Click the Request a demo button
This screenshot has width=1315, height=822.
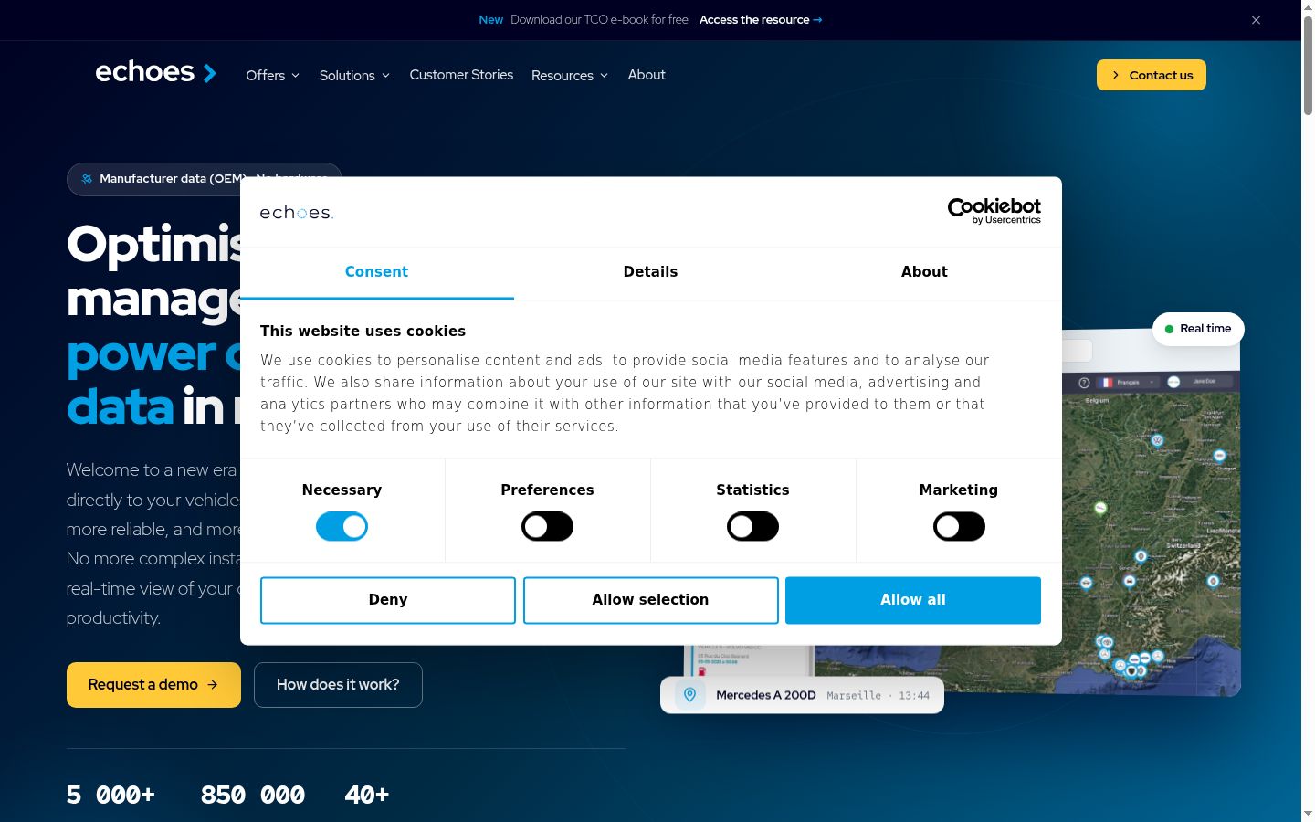tap(153, 685)
